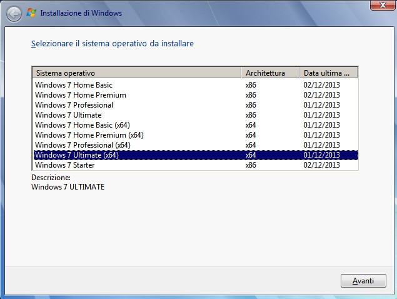Click date 02/12/2013 of Windows 7 Starter

tap(321, 165)
